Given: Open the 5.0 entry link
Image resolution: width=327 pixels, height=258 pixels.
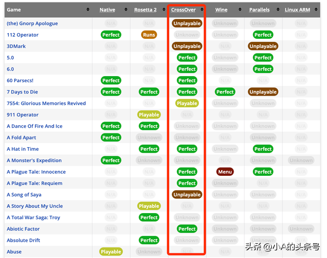Looking at the screenshot, I should [x=10, y=58].
